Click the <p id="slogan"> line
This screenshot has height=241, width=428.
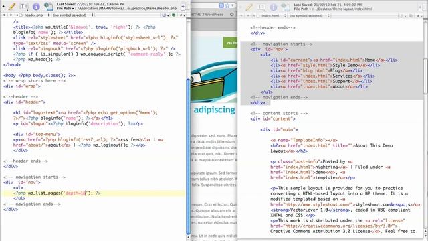click(78, 123)
